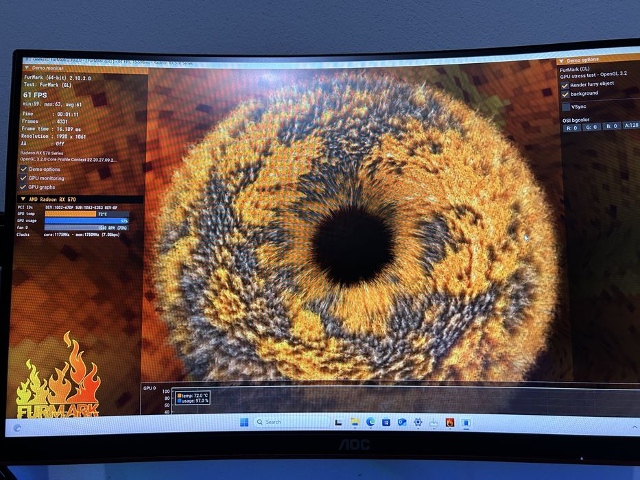Show hidden system tray icons chevron
The width and height of the screenshot is (640, 480).
[x=635, y=427]
